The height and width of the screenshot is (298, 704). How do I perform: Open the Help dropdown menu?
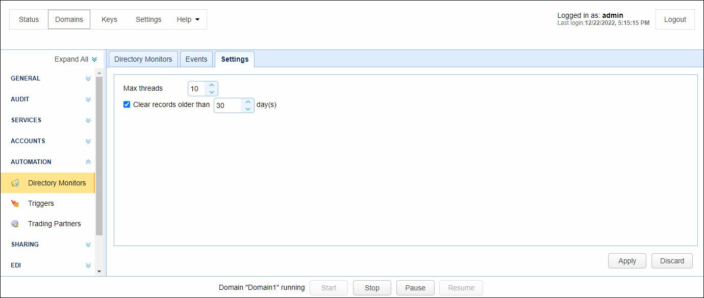(188, 19)
